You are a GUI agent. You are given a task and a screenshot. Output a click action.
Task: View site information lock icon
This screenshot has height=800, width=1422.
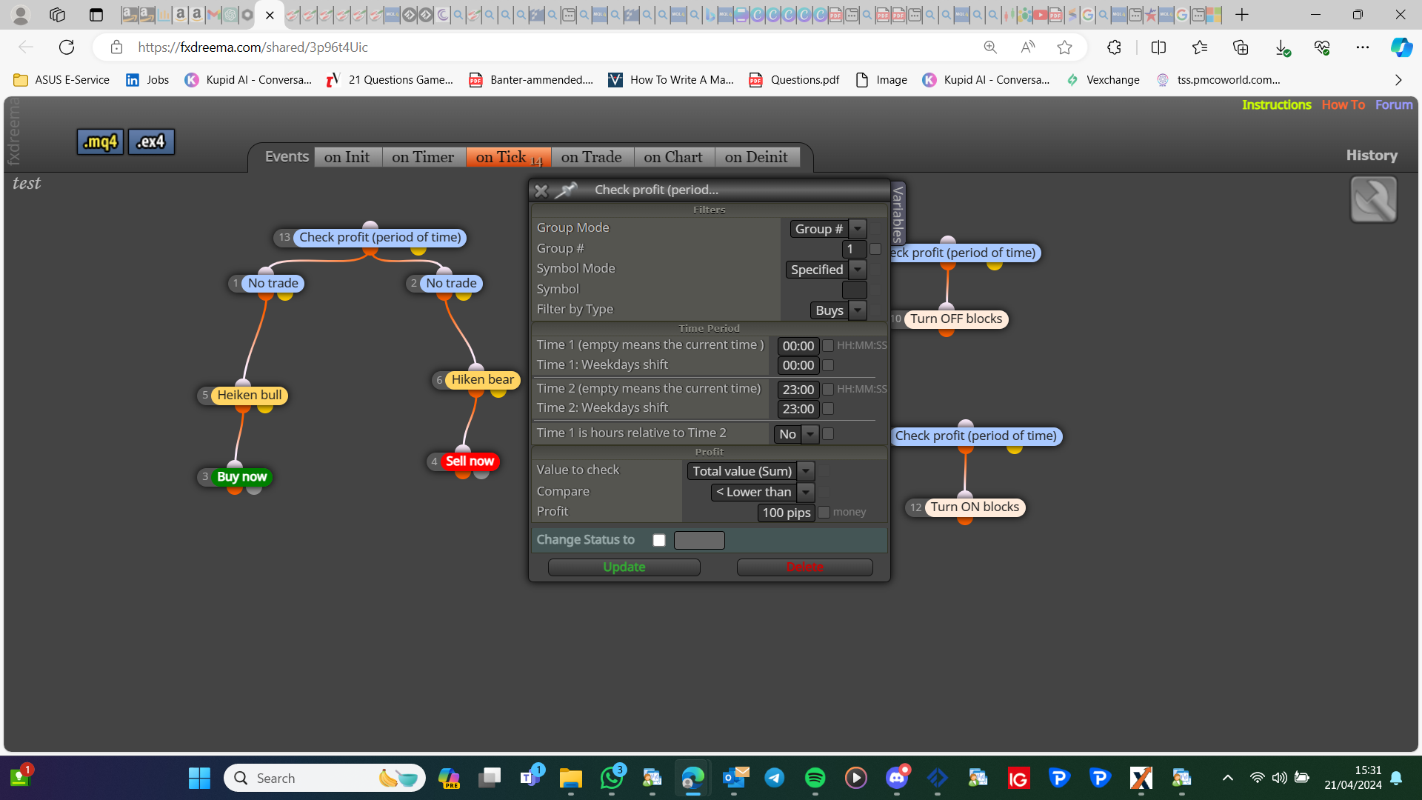[x=116, y=47]
